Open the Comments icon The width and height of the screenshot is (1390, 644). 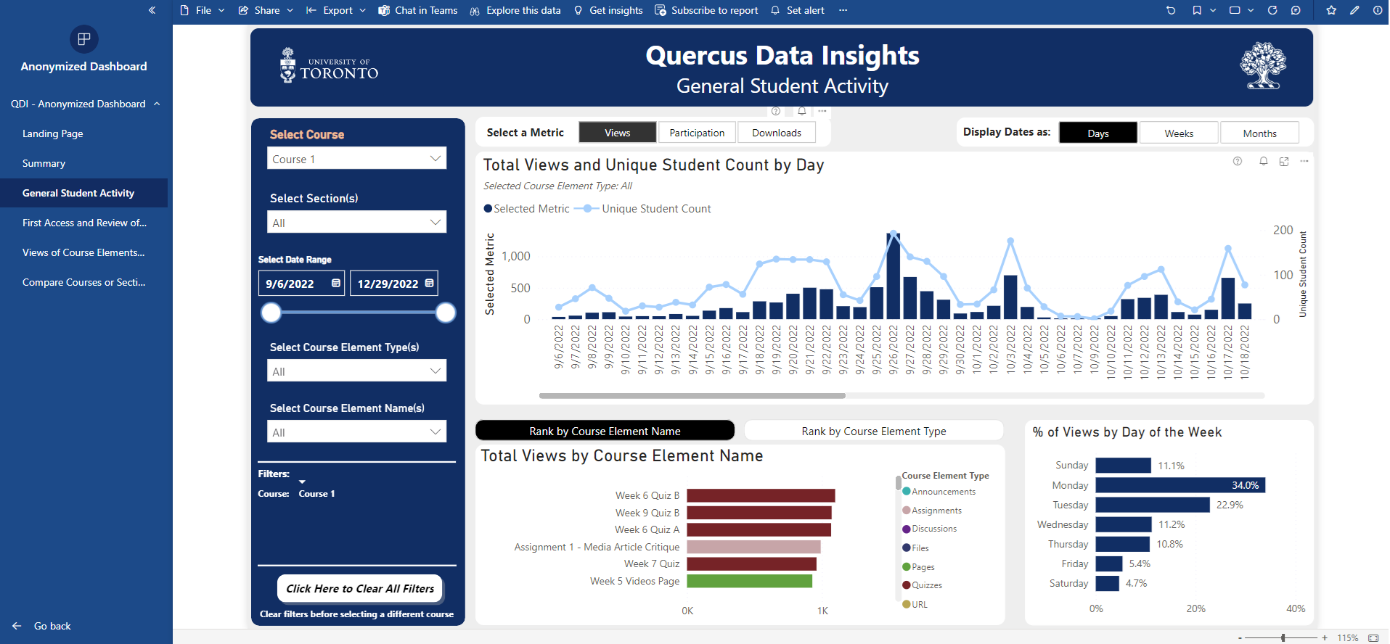pos(1296,10)
